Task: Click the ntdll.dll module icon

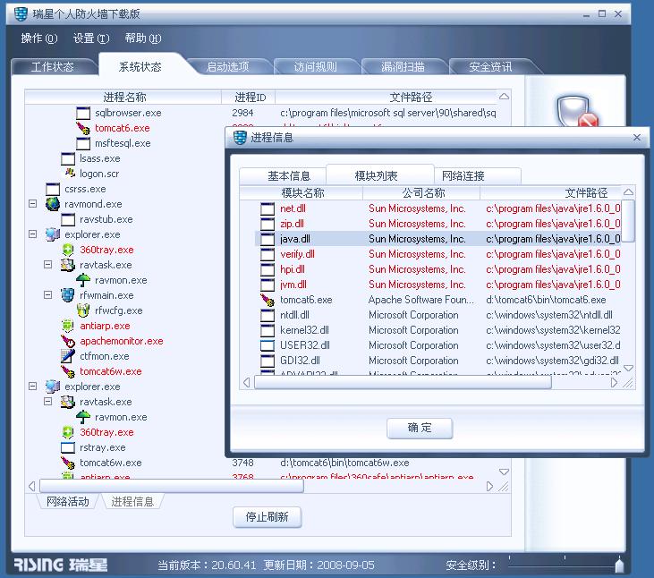Action: pos(268,315)
